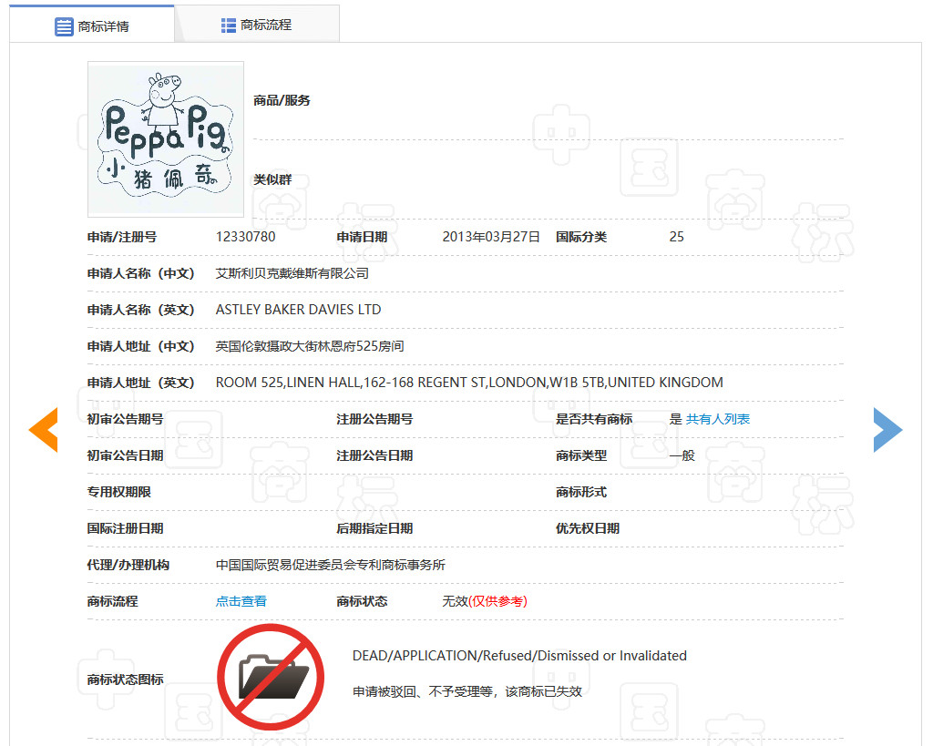The height and width of the screenshot is (746, 933).
Task: Click the 优先权日期 label
Action: click(x=588, y=528)
